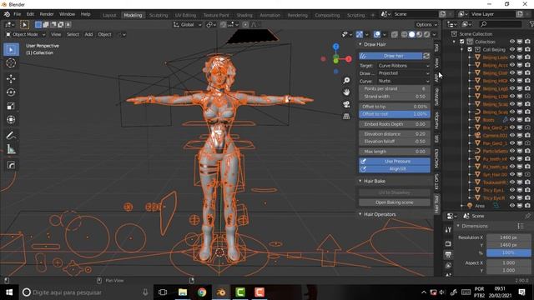
Task: Switch to material preview shading
Action: click(x=419, y=34)
